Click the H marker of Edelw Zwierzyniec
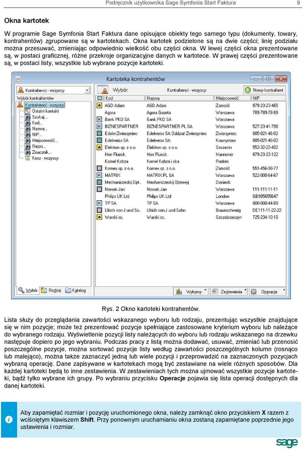Image resolution: width=303 pixels, height=450 pixels. click(99, 133)
